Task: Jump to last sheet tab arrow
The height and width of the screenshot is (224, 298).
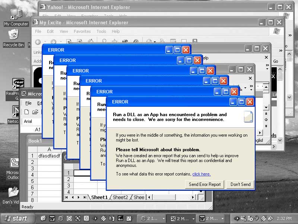Action: pyautogui.click(x=85, y=197)
